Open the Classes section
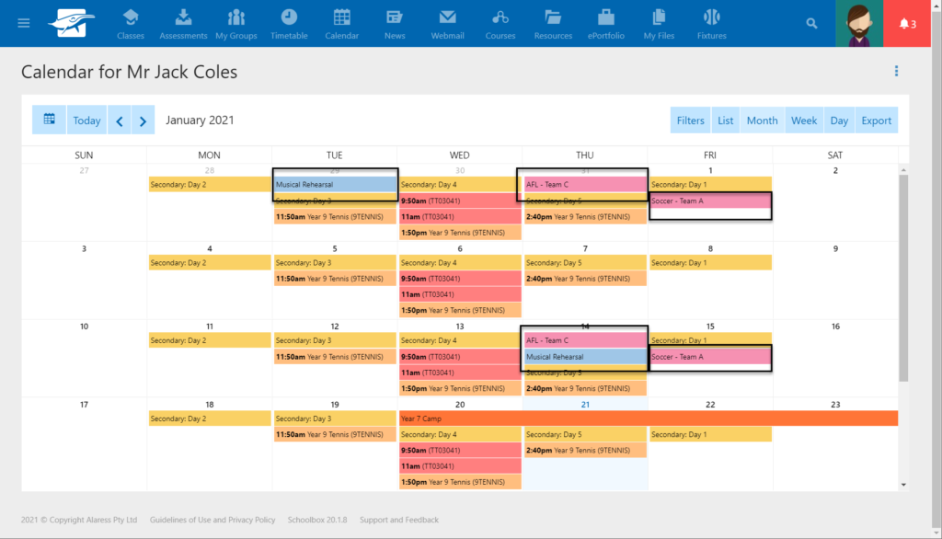 click(x=131, y=23)
